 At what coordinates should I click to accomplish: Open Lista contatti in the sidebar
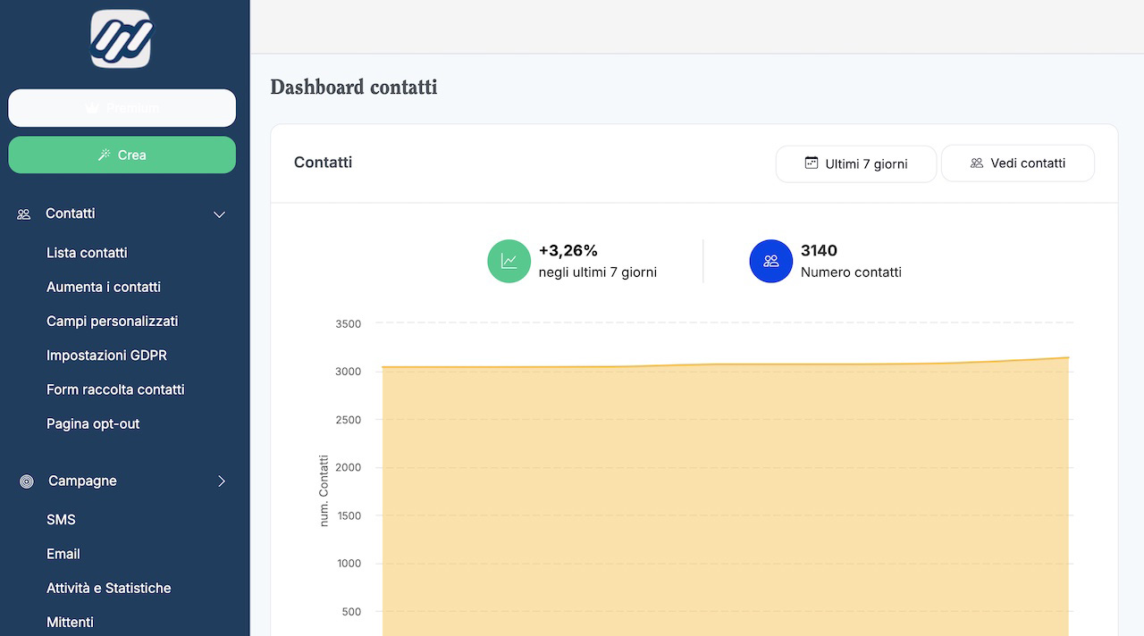(x=87, y=253)
